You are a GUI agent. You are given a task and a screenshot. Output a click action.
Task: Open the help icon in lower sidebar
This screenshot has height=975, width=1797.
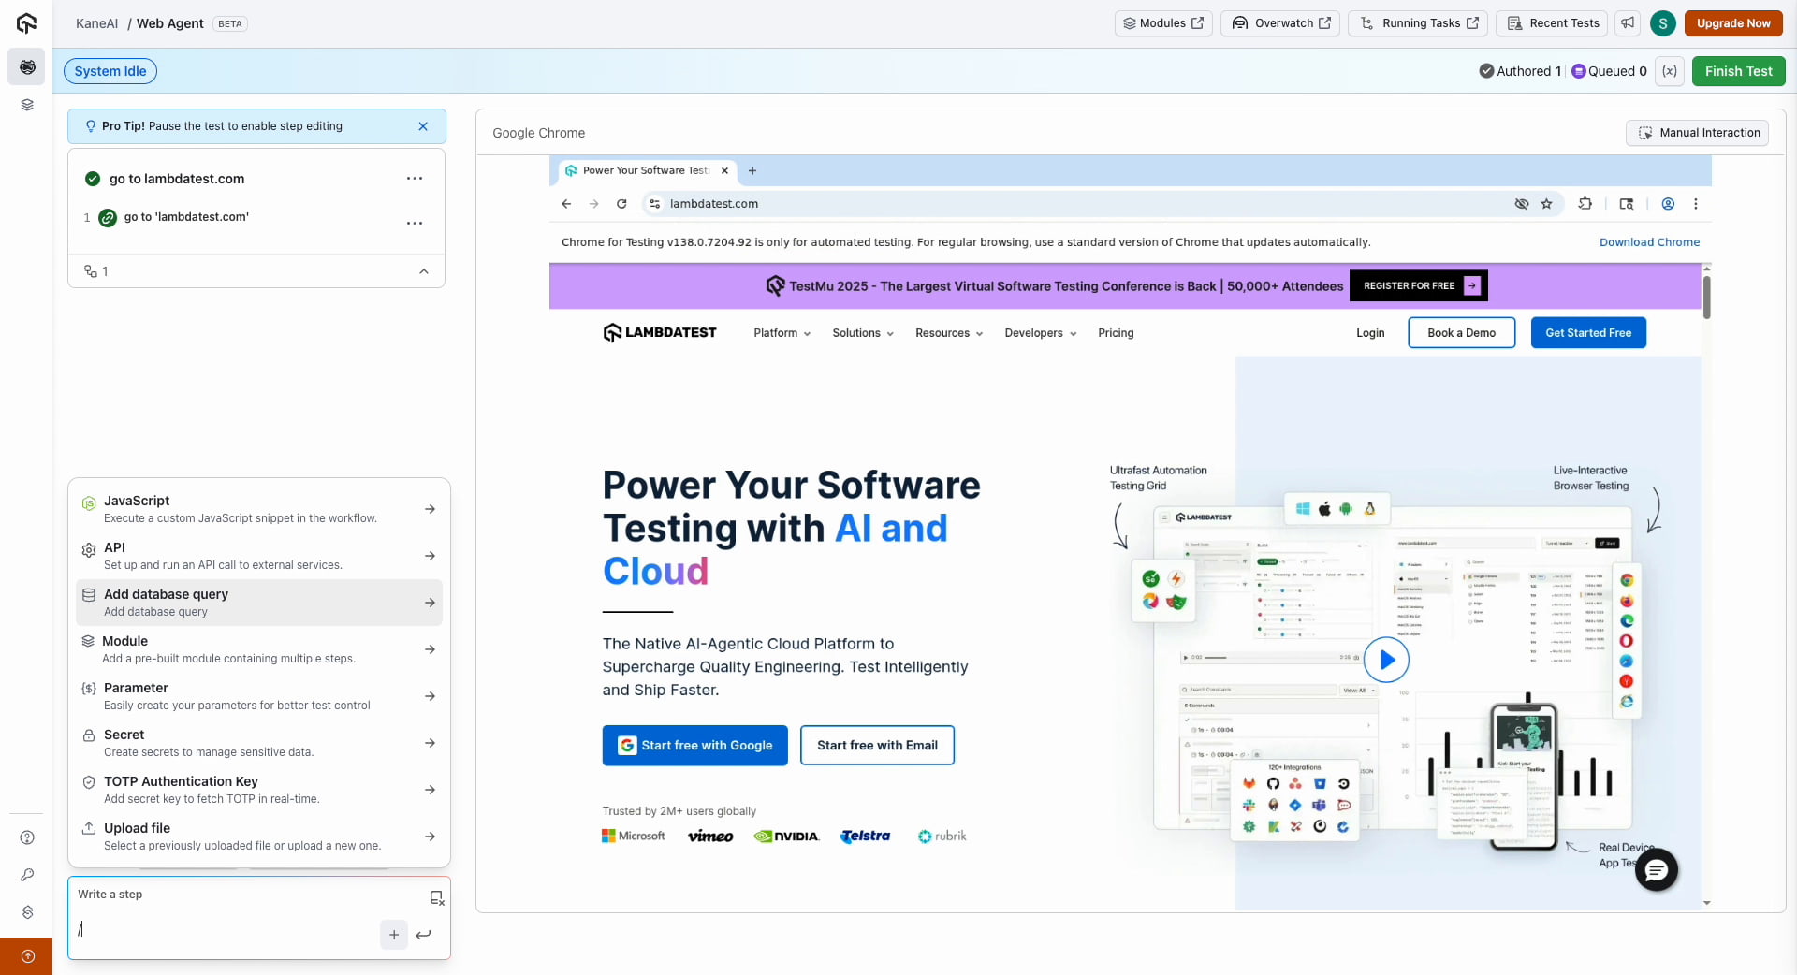27,837
